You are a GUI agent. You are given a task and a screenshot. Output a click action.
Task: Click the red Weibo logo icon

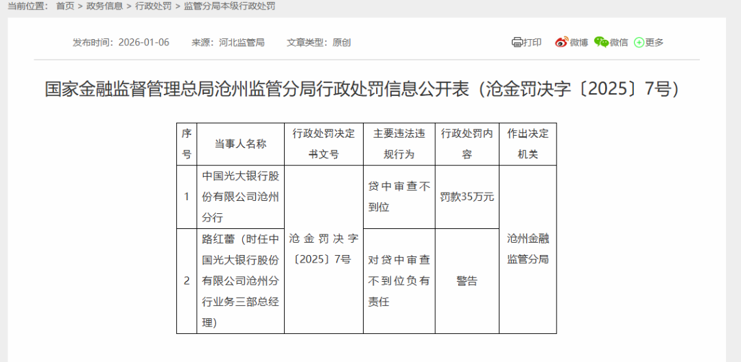point(561,43)
